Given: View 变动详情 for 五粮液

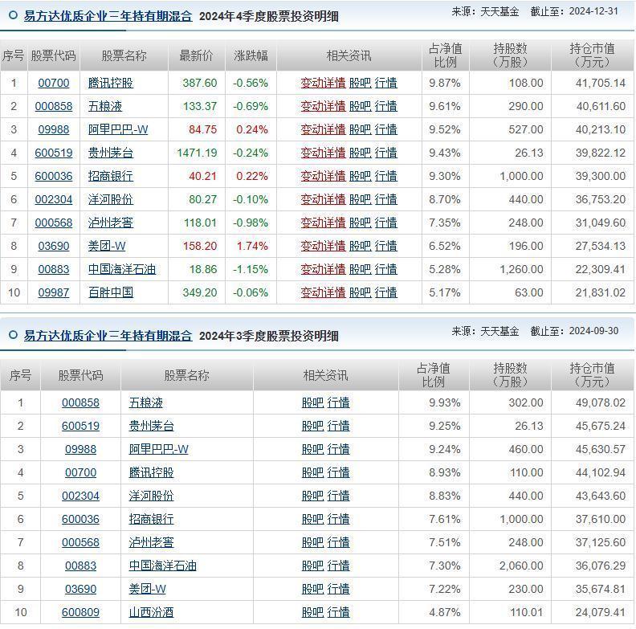Looking at the screenshot, I should pos(323,106).
